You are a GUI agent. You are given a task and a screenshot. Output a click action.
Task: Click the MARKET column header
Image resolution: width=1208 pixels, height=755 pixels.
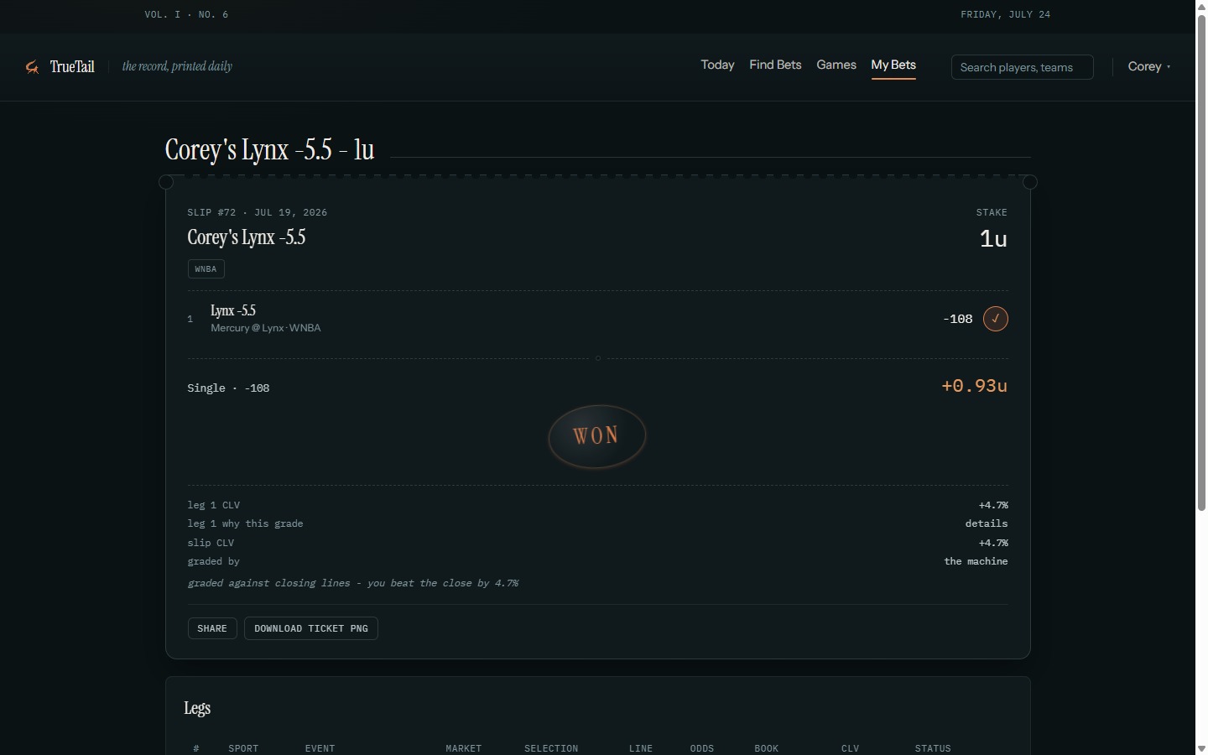tap(463, 748)
